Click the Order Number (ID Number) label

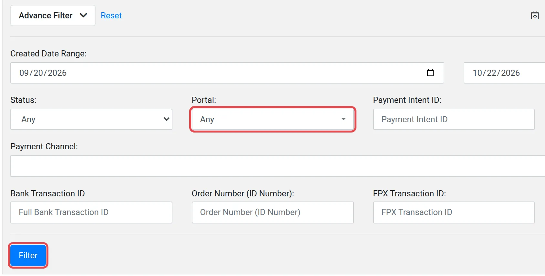click(x=243, y=193)
